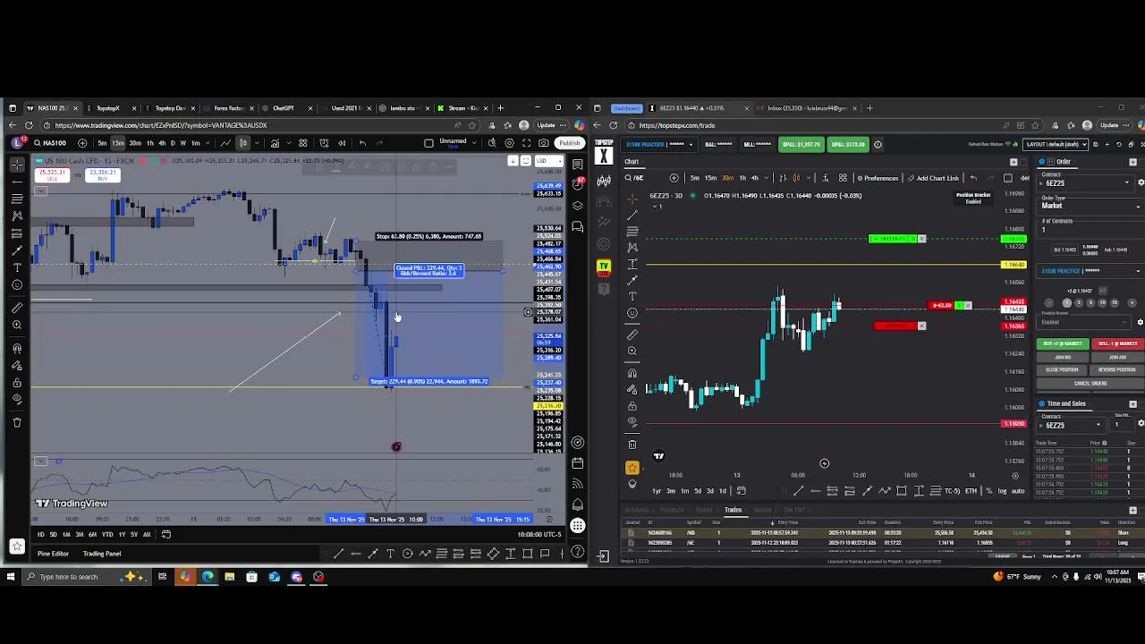1145x644 pixels.
Task: Remove drawings with TradingView trash icon
Action: coord(17,421)
